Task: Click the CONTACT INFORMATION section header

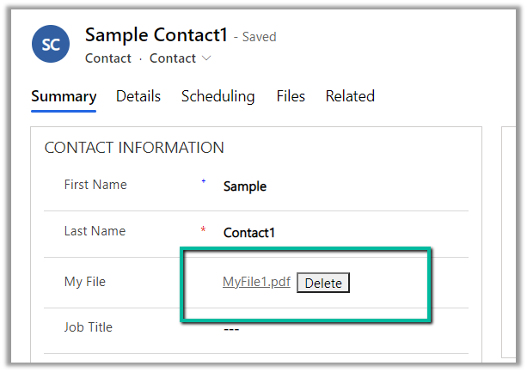Action: (x=134, y=148)
